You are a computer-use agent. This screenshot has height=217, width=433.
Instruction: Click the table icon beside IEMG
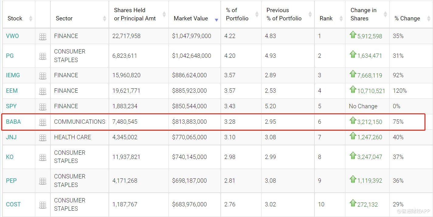click(43, 76)
